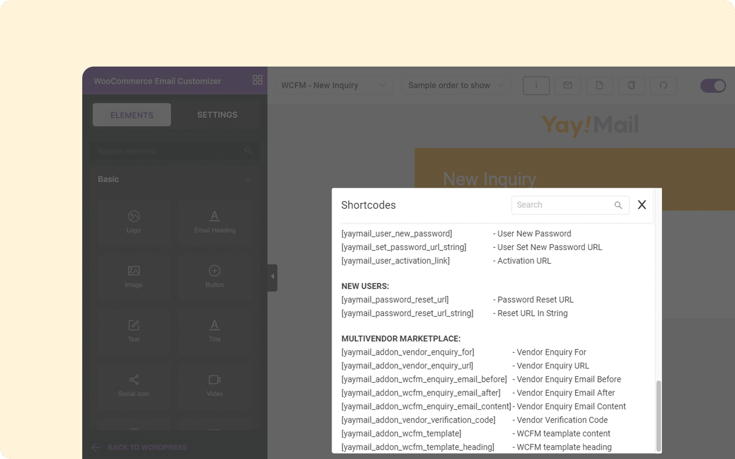The height and width of the screenshot is (459, 735).
Task: Open the Sample order to show dropdown
Action: (x=456, y=85)
